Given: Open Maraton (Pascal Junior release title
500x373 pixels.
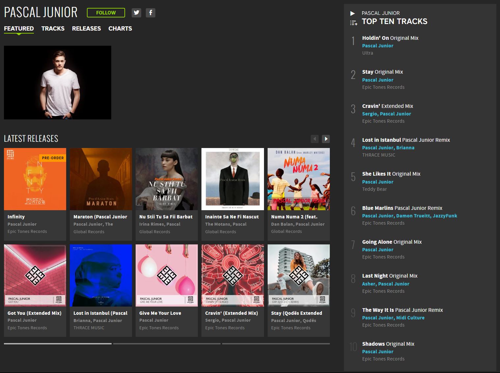Looking at the screenshot, I should point(100,217).
